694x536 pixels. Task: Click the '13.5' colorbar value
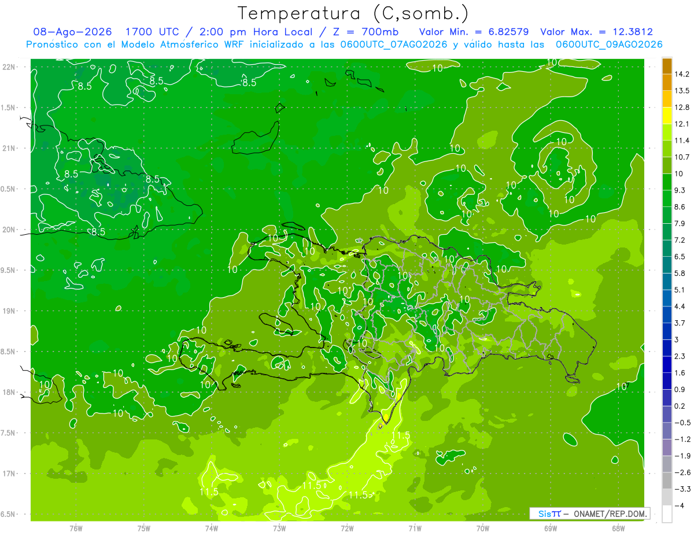tap(683, 91)
